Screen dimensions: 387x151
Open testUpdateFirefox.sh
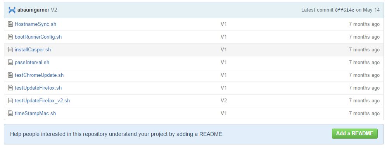38,88
